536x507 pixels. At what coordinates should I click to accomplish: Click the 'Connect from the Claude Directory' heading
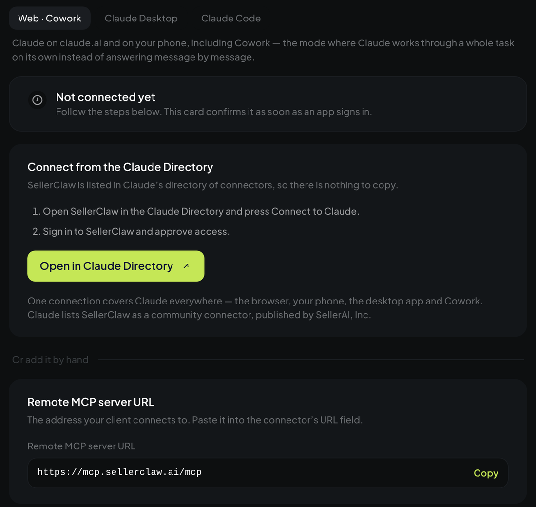click(x=120, y=167)
